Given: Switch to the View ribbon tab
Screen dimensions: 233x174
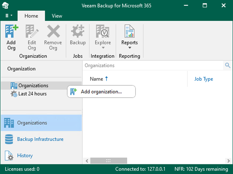Looking at the screenshot, I should tap(57, 16).
